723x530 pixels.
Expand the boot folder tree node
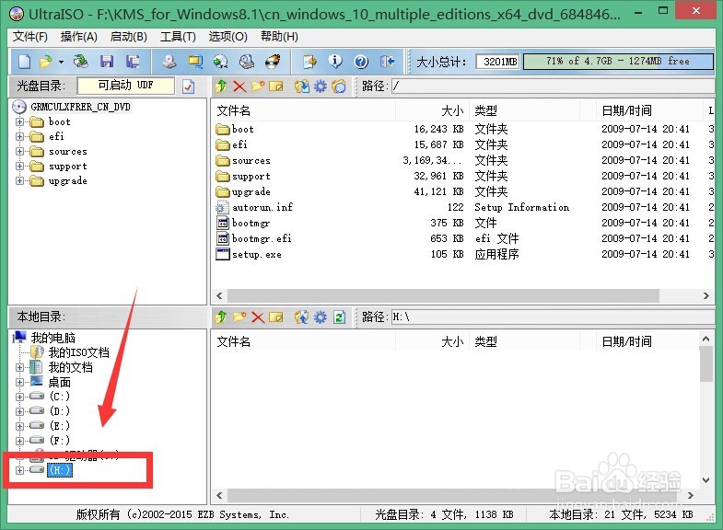point(19,122)
